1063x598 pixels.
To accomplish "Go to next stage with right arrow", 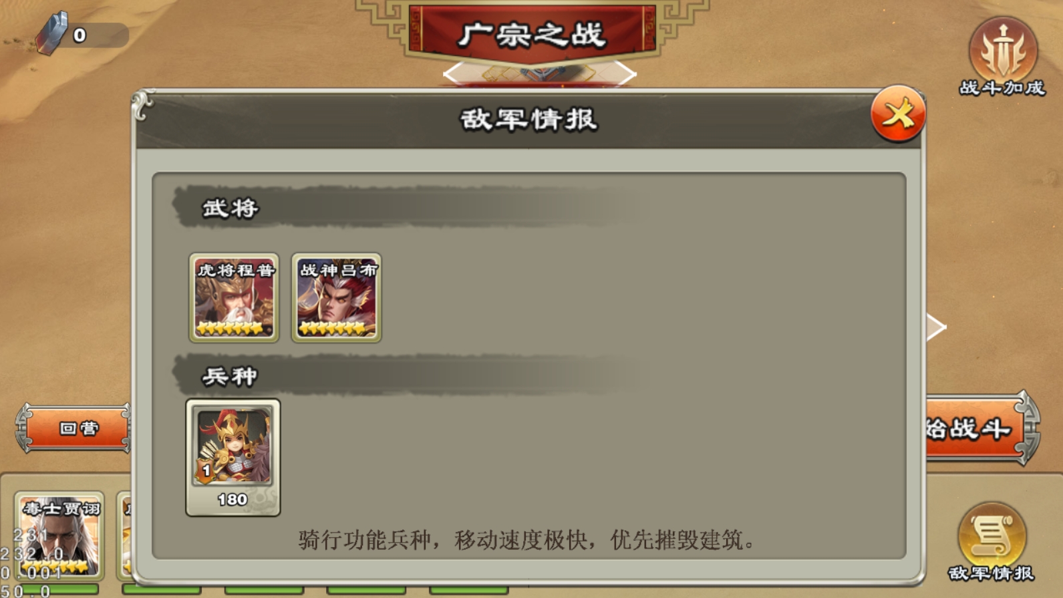I will (x=626, y=73).
